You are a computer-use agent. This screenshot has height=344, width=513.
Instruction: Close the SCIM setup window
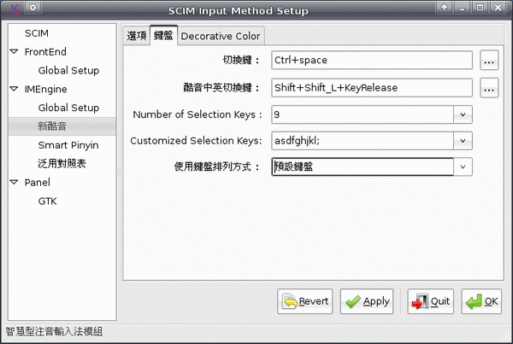(x=498, y=7)
